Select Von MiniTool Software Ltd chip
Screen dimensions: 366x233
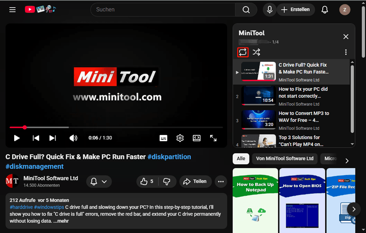285,159
